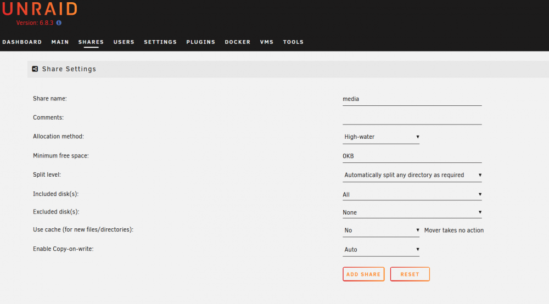The image size is (549, 304).
Task: Click the UNRAID logo
Action: click(40, 9)
